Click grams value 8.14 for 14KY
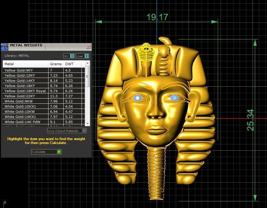The height and width of the screenshot is (208, 267). 54,81
